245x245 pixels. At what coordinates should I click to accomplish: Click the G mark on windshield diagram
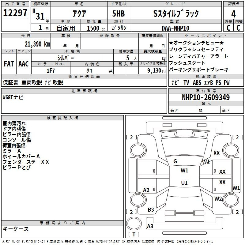click(x=175, y=161)
